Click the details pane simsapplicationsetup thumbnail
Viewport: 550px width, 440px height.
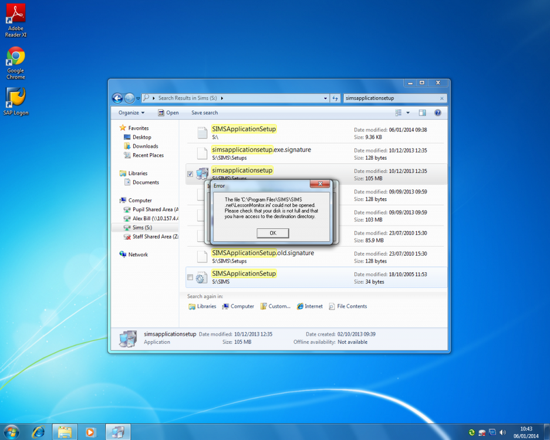tap(128, 339)
